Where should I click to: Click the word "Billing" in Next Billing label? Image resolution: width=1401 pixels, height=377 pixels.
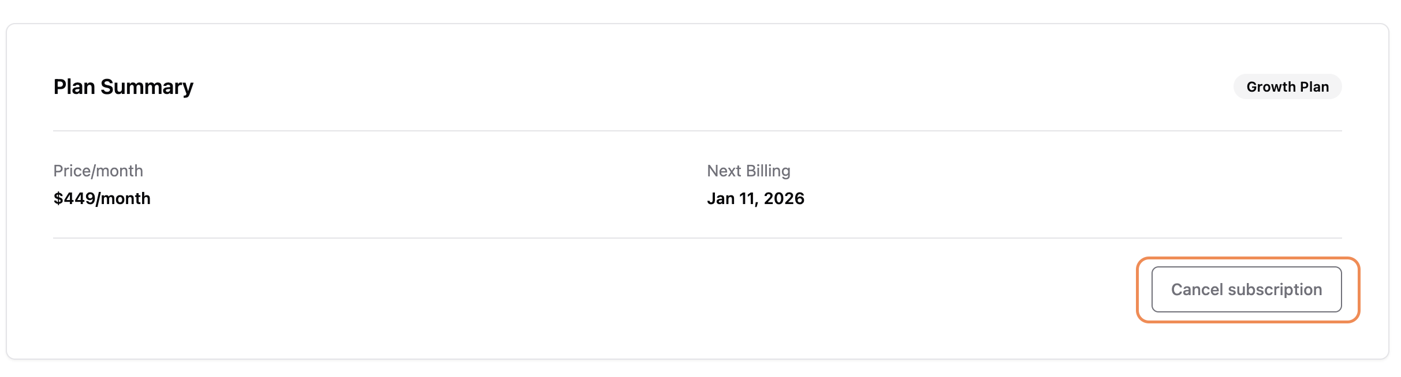[768, 171]
